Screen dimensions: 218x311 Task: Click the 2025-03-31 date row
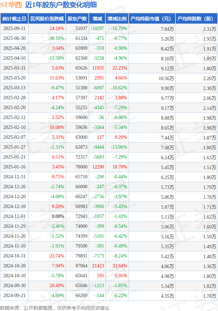109,68
